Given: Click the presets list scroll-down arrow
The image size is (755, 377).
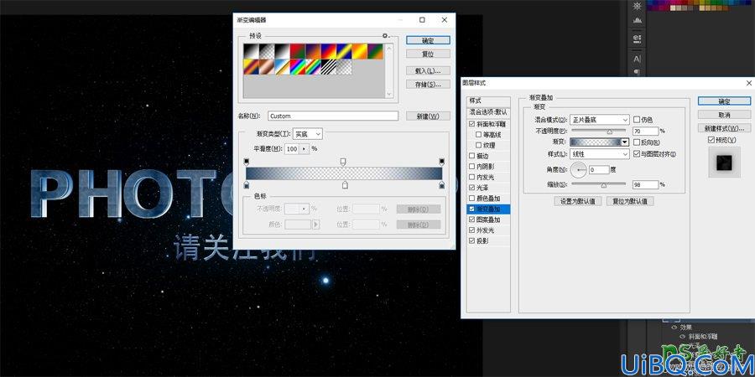Looking at the screenshot, I should coord(389,94).
